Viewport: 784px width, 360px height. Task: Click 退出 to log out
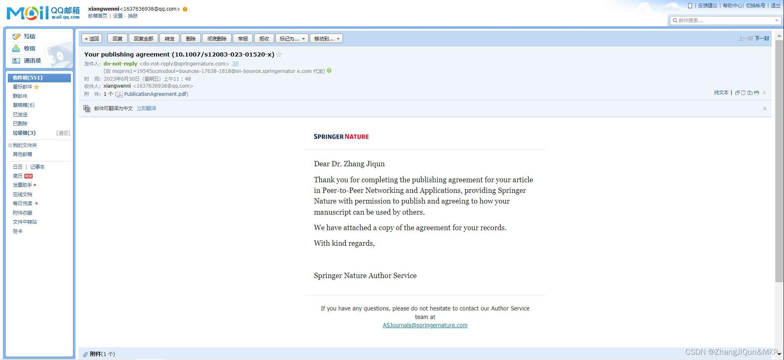pyautogui.click(x=775, y=6)
